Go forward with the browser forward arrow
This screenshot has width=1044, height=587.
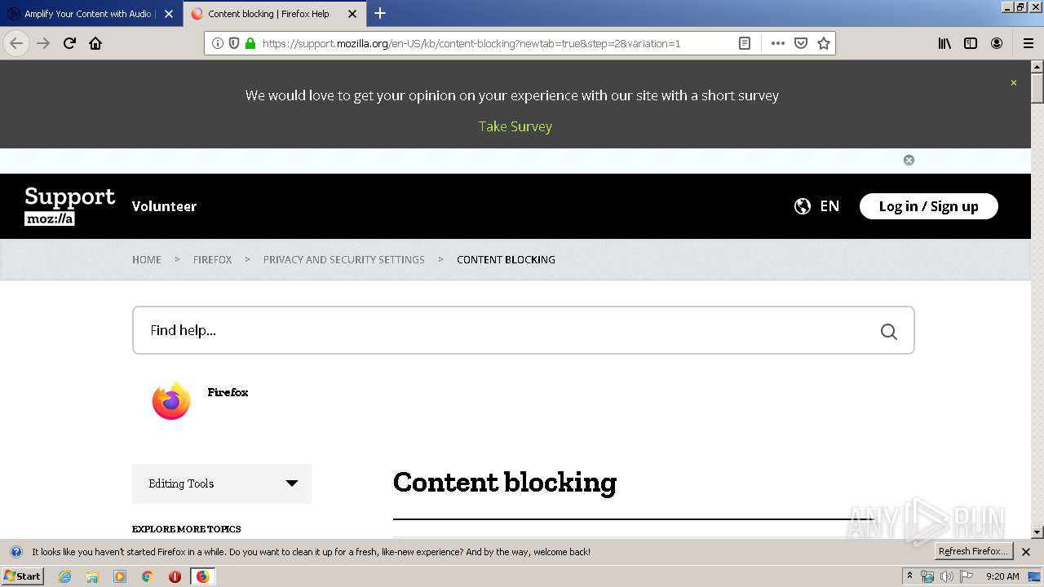pyautogui.click(x=43, y=43)
